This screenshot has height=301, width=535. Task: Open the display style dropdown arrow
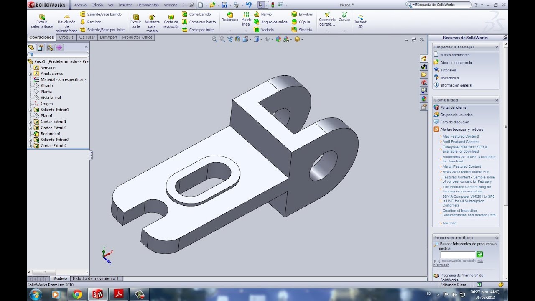click(261, 39)
